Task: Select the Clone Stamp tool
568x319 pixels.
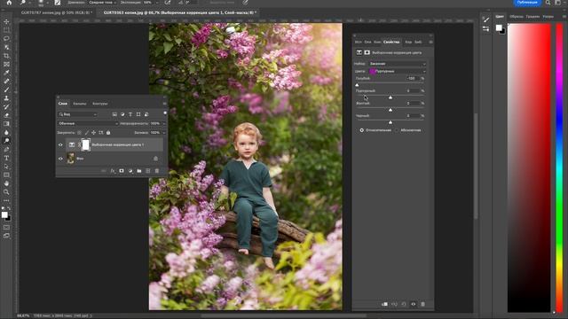Action: coord(6,98)
